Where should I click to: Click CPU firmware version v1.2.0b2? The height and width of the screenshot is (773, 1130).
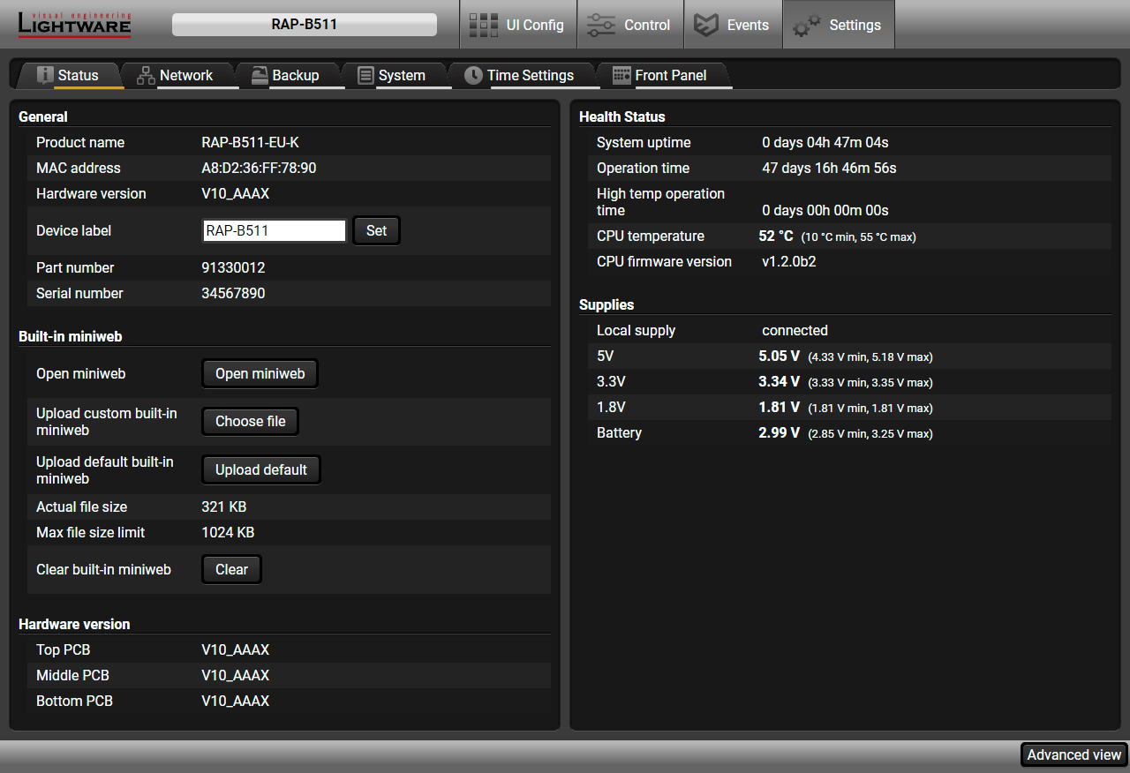788,261
